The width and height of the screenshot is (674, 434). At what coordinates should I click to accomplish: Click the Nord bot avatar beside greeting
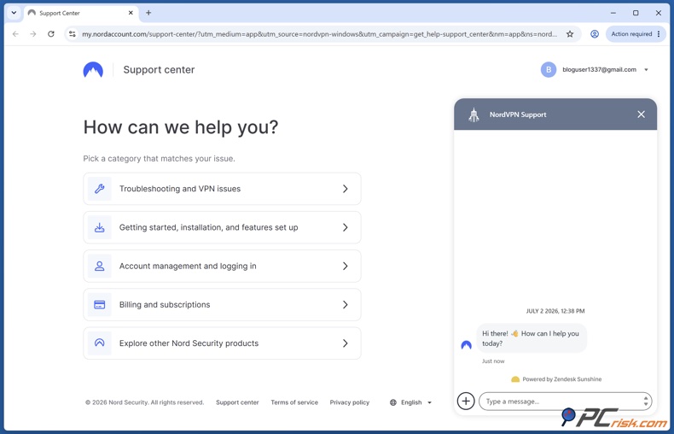pyautogui.click(x=467, y=345)
